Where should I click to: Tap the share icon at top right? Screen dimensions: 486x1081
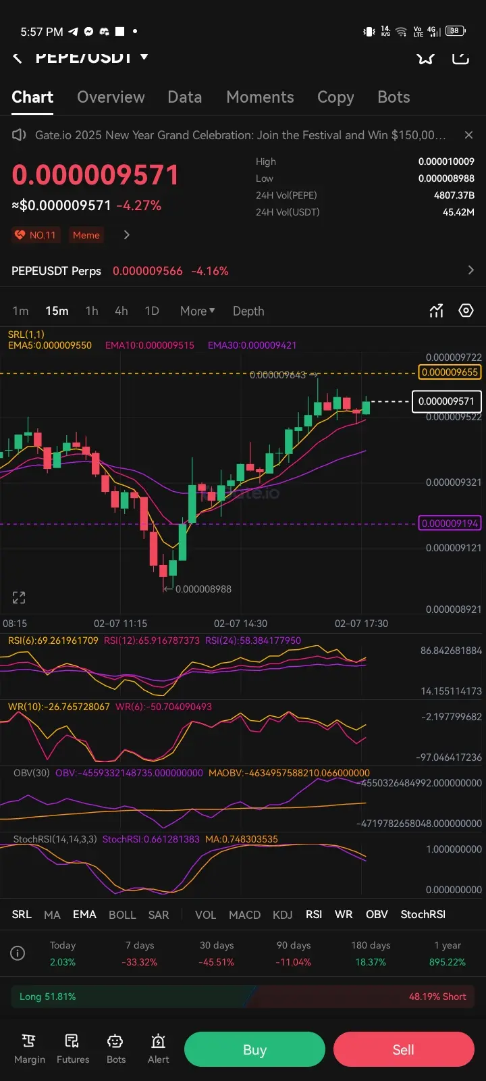coord(460,57)
